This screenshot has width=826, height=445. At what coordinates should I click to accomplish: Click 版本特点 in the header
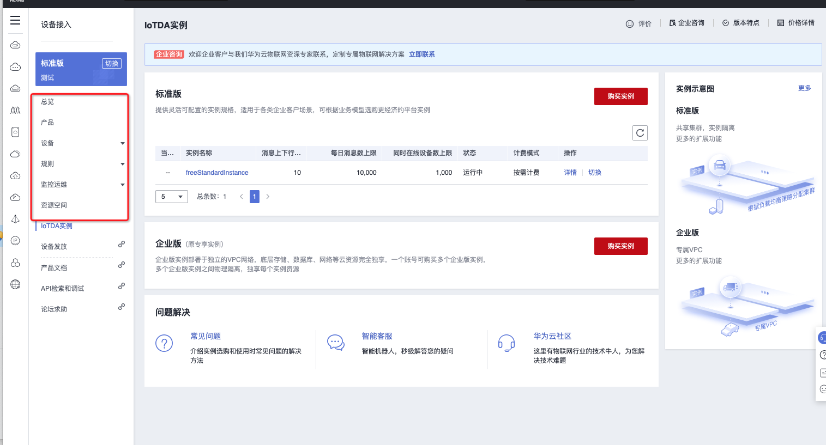746,23
